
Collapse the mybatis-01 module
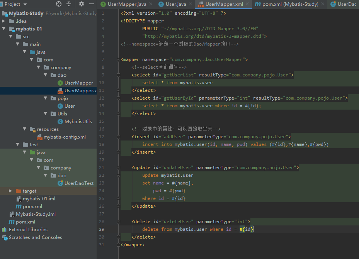(x=4, y=29)
